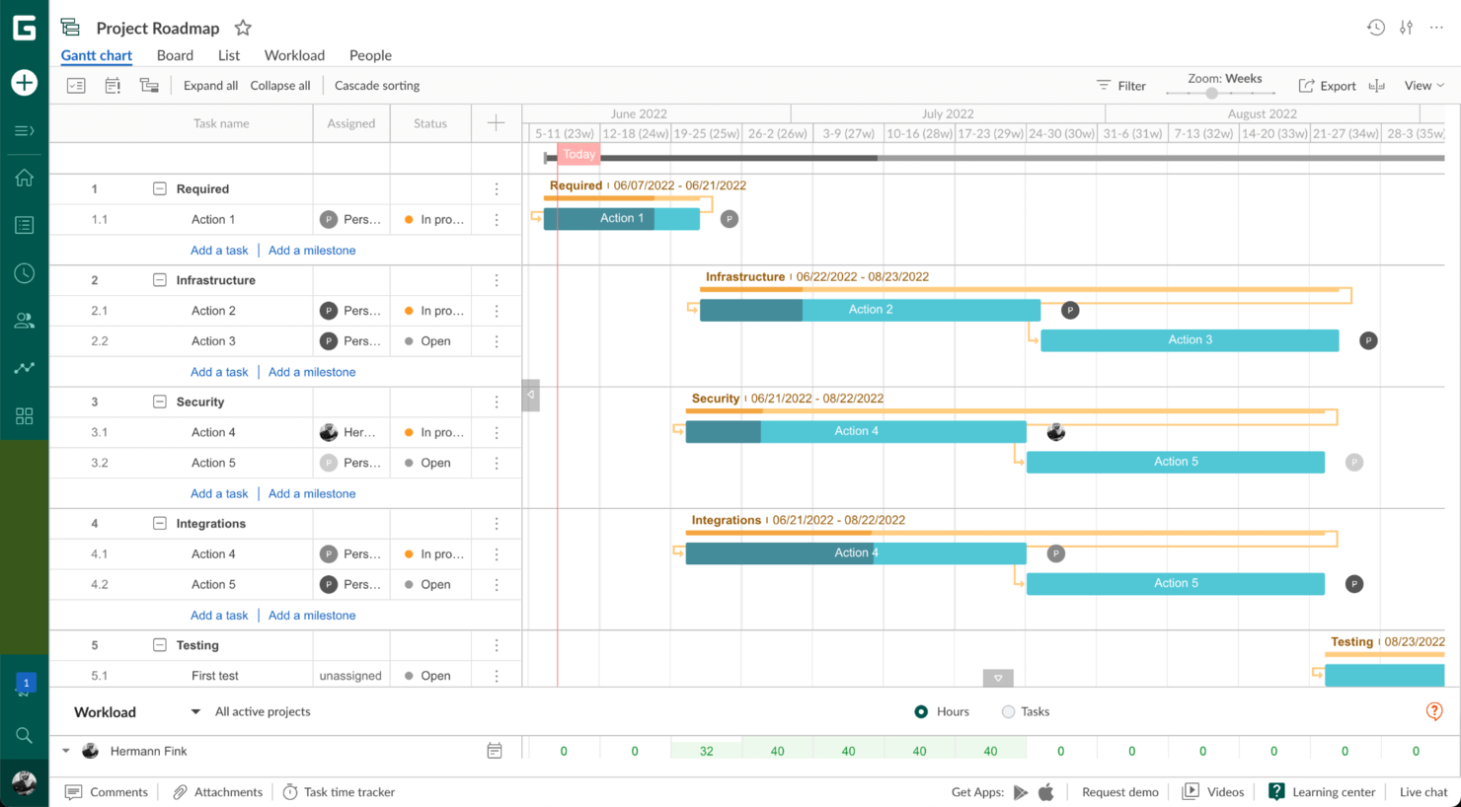1461x807 pixels.
Task: Open the task checklist view toolbar icon
Action: [75, 85]
